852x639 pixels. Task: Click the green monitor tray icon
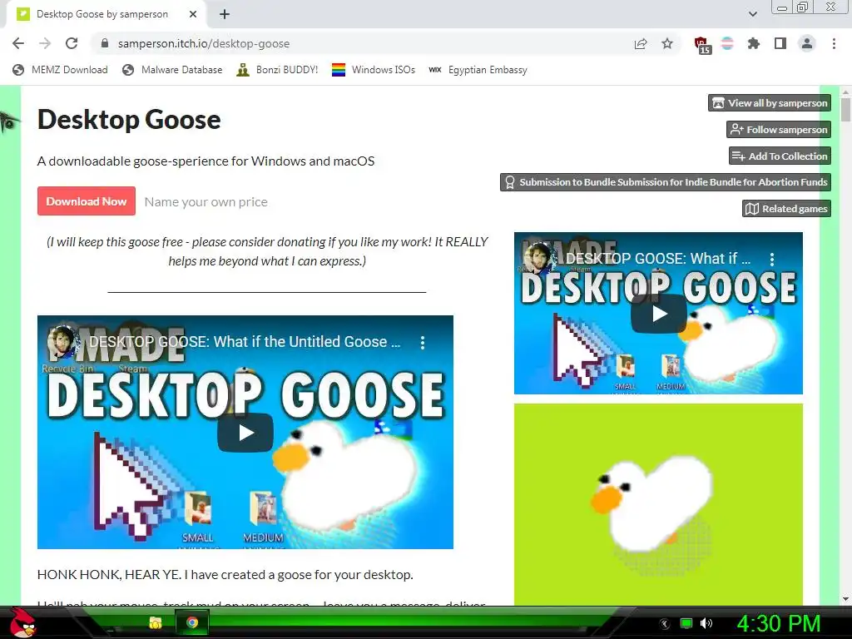686,623
